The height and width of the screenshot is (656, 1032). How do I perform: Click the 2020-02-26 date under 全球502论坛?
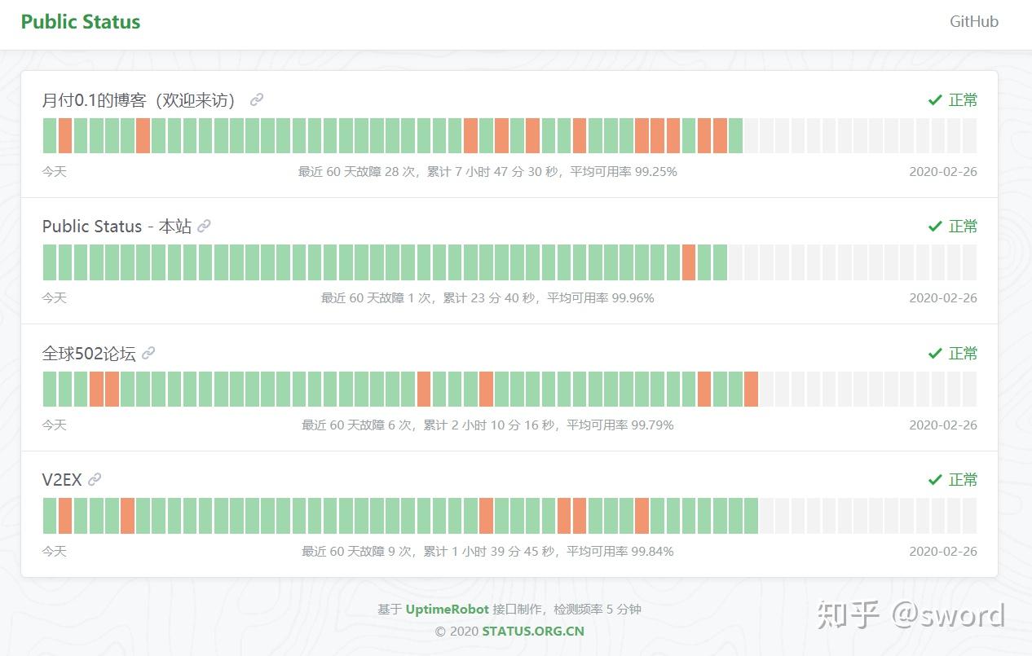coord(942,425)
